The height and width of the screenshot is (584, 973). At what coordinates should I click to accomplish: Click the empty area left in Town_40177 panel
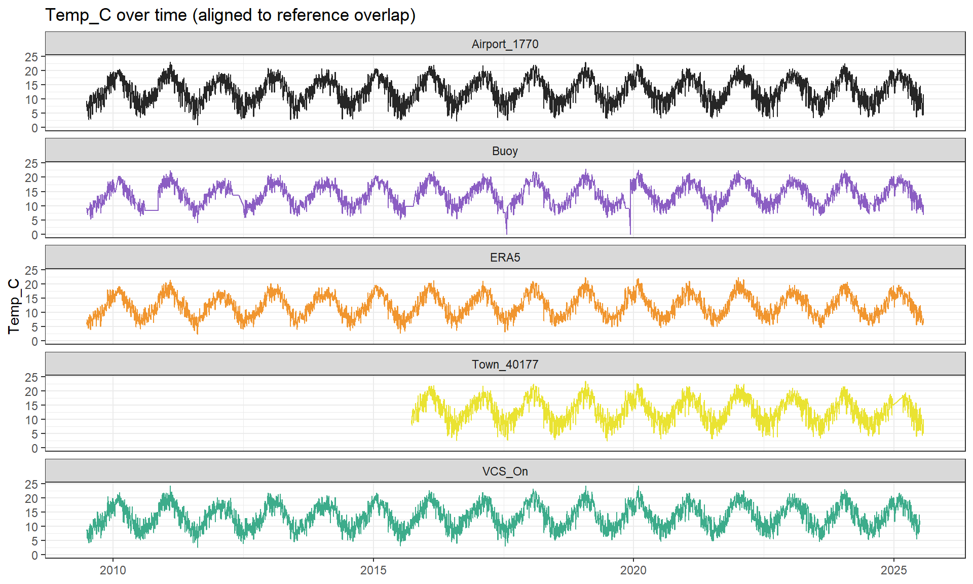coord(228,413)
